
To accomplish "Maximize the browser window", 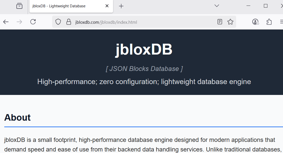I will click(265, 6).
